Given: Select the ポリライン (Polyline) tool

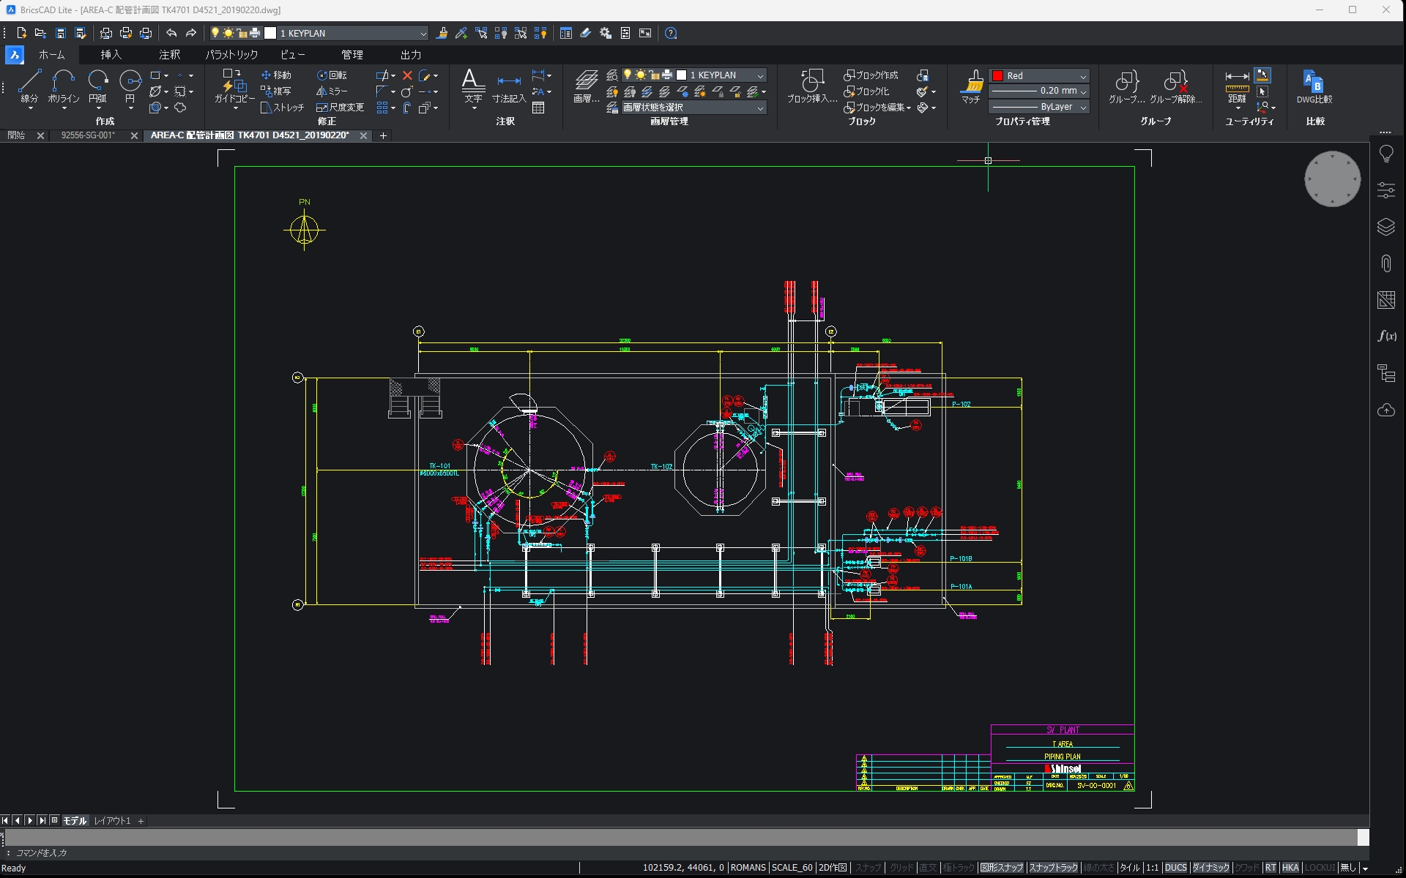Looking at the screenshot, I should [64, 86].
